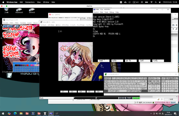Click the ESC key on software keyboard

[x=106, y=81]
